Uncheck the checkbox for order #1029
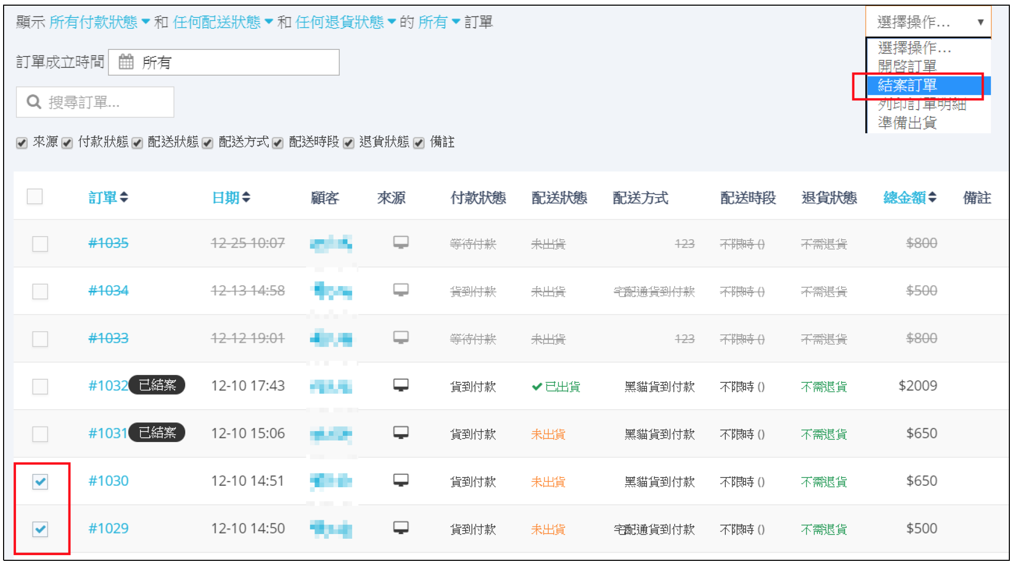 click(x=40, y=529)
